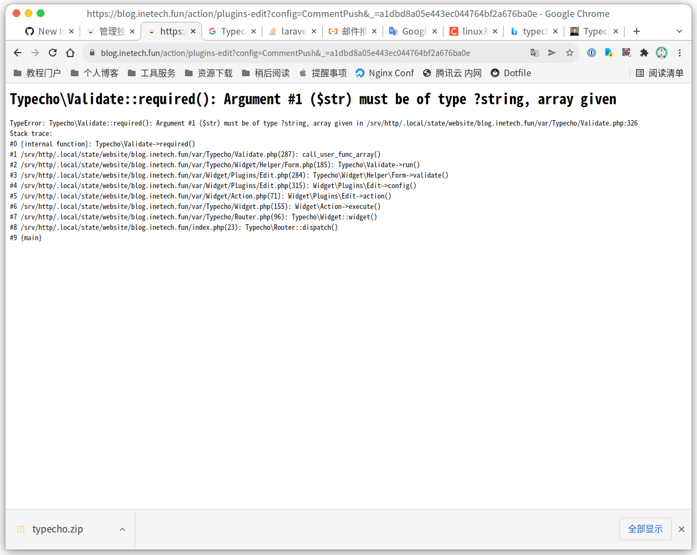Image resolution: width=697 pixels, height=555 pixels.
Task: Close the GitHub New Issue tab
Action: pyautogui.click(x=71, y=31)
